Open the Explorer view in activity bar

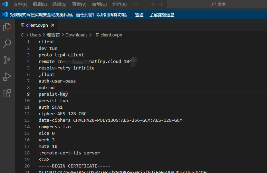click(x=7, y=27)
